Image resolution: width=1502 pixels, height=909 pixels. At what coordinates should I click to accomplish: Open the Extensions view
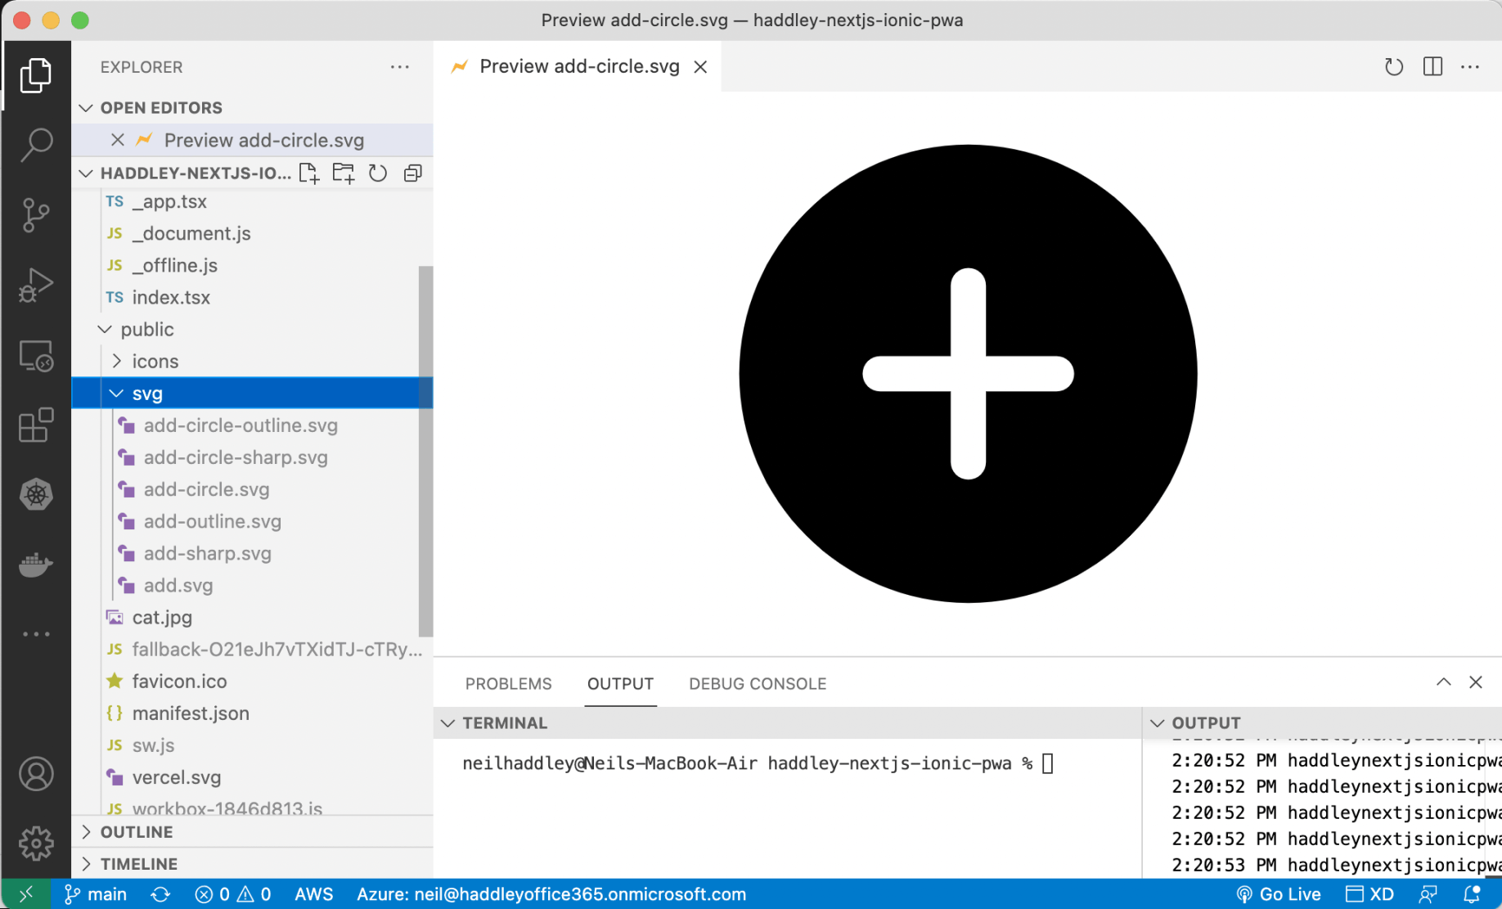click(36, 425)
